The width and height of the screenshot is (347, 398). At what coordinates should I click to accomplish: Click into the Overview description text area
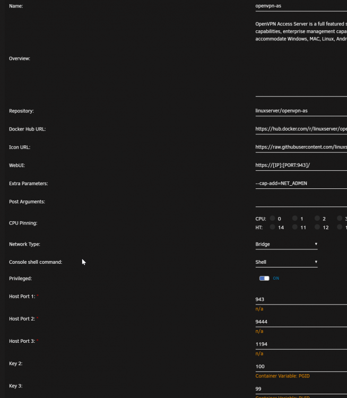[x=301, y=58]
